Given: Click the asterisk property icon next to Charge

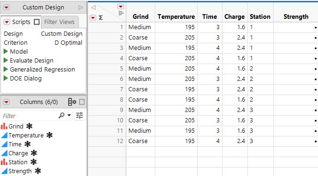Looking at the screenshot, I should [34, 153].
